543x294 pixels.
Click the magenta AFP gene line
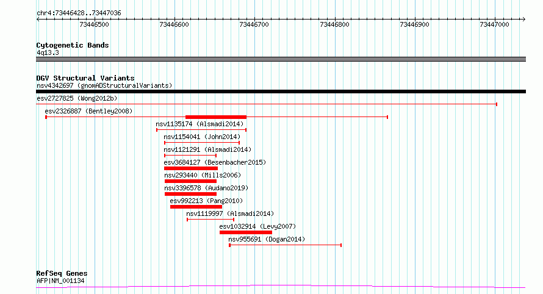pyautogui.click(x=281, y=287)
